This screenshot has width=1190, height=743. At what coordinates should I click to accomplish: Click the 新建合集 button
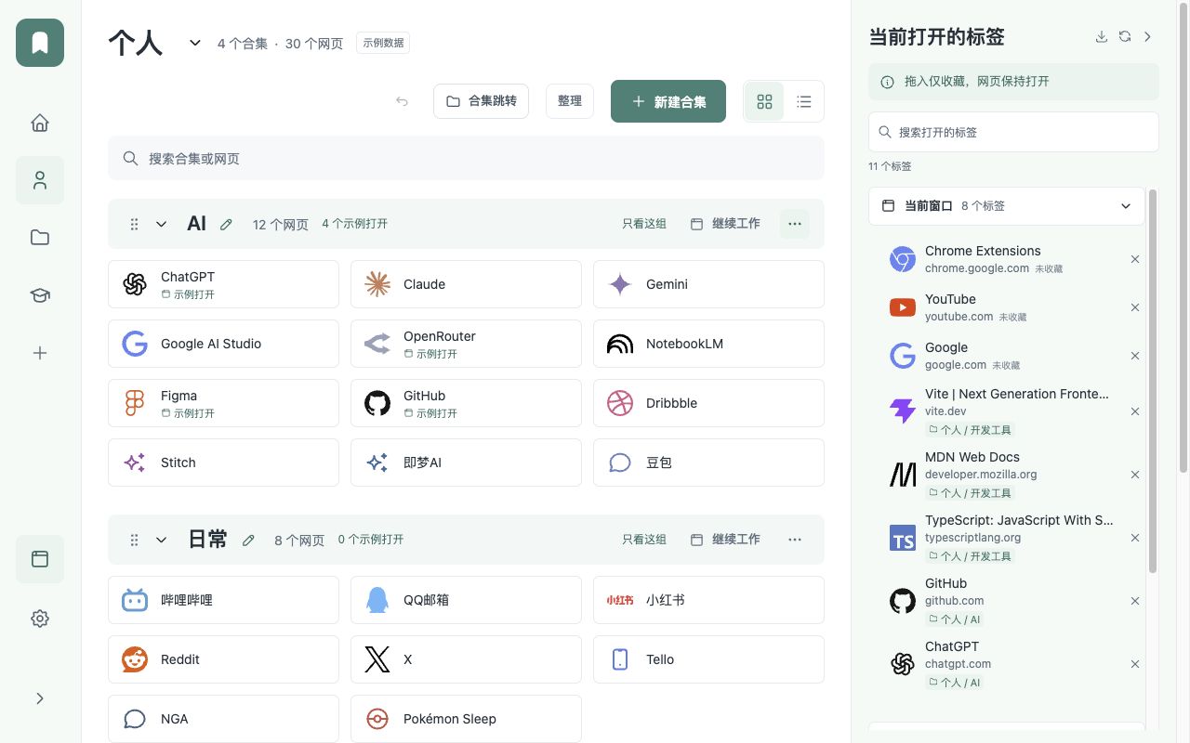coord(668,101)
